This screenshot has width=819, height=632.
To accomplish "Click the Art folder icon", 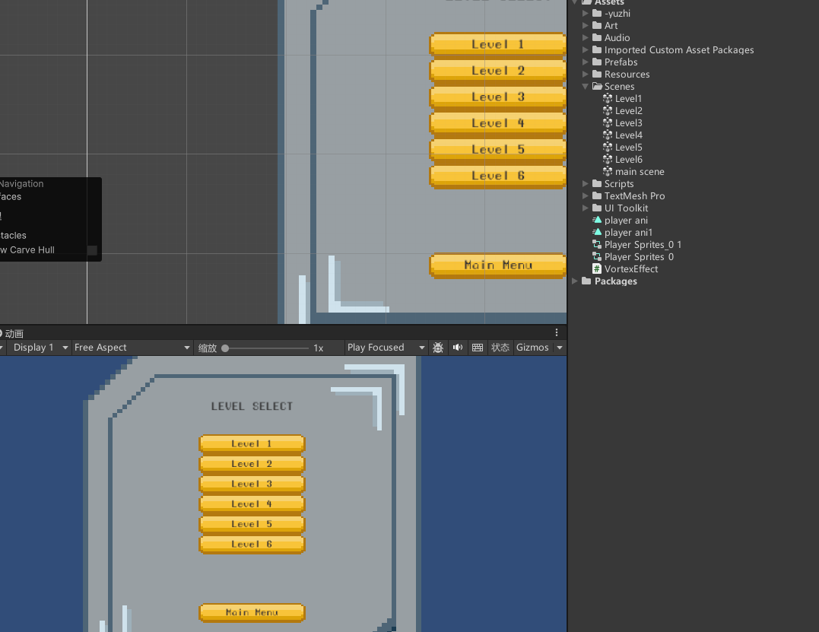I will [x=597, y=25].
